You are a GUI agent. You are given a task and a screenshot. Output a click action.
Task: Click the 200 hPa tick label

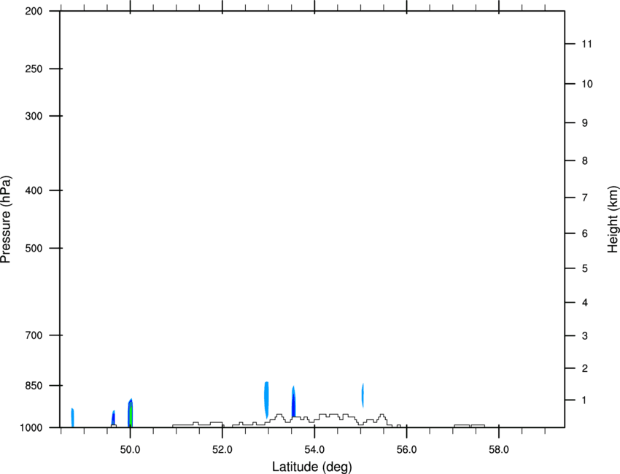click(34, 11)
